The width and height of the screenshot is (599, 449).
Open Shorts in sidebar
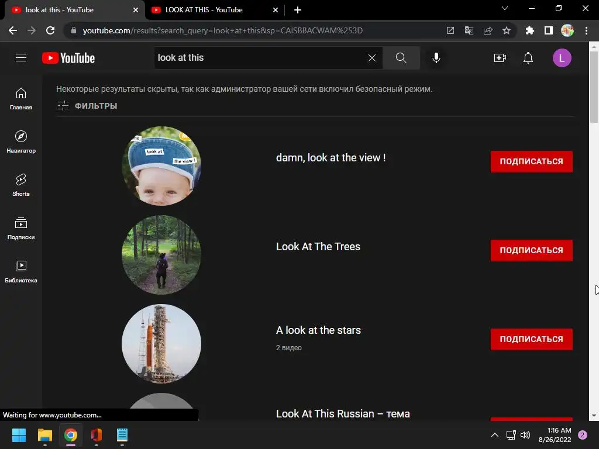point(21,185)
